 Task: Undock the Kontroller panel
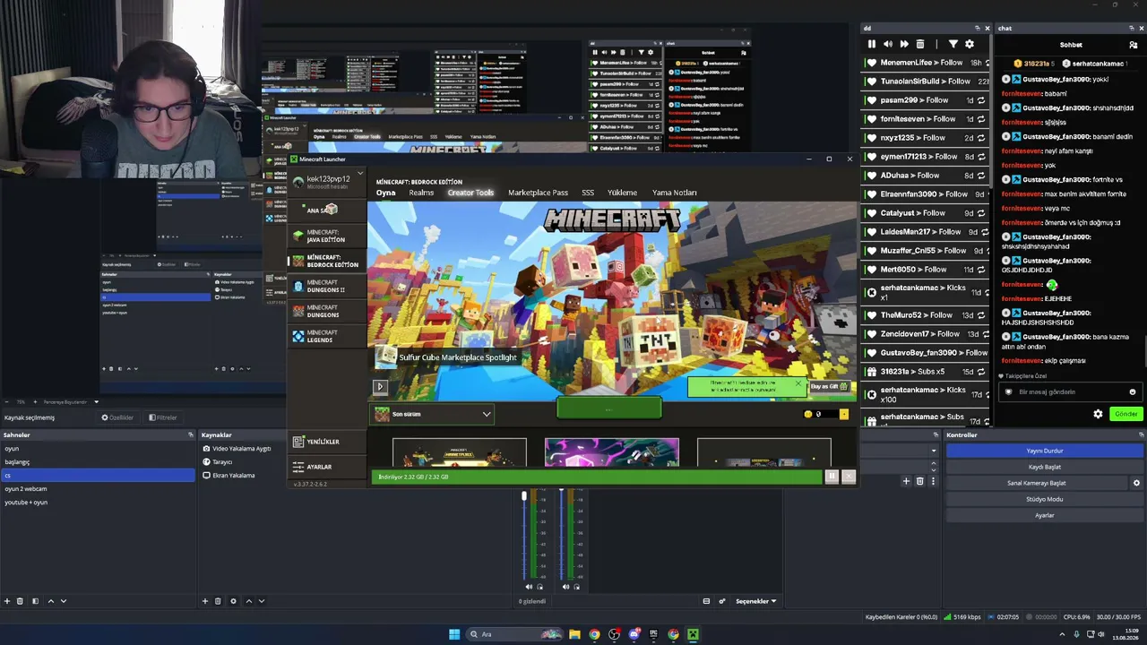(x=1141, y=434)
